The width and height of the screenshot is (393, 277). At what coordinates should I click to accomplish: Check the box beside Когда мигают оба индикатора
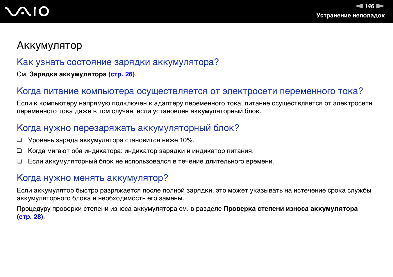tap(19, 151)
